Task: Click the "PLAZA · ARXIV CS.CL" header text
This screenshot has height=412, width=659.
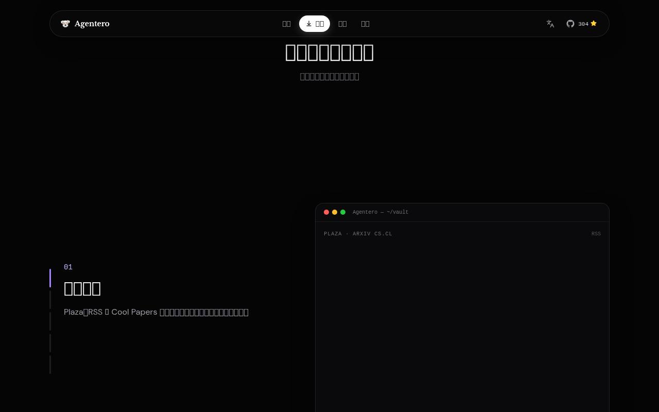Action: 358,234
